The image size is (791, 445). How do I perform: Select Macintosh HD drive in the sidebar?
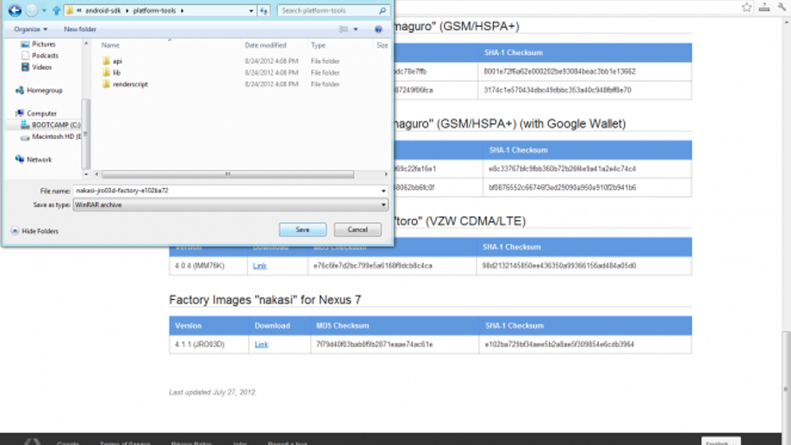click(x=56, y=136)
